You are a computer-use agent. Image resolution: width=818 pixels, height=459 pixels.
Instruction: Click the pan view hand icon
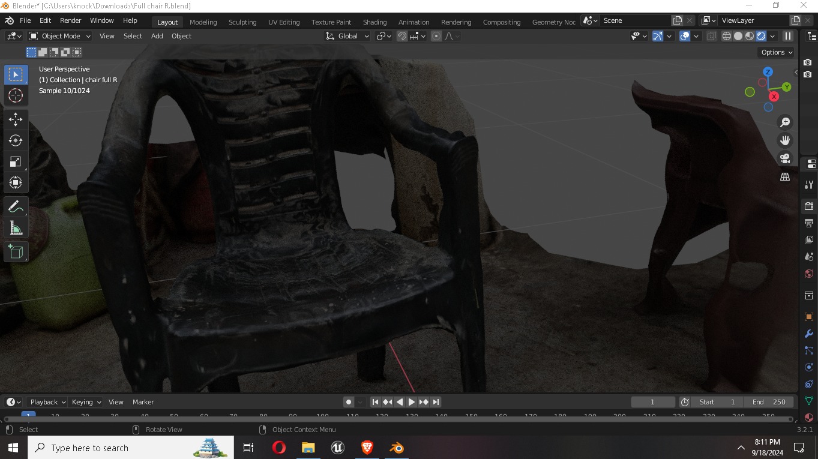785,140
